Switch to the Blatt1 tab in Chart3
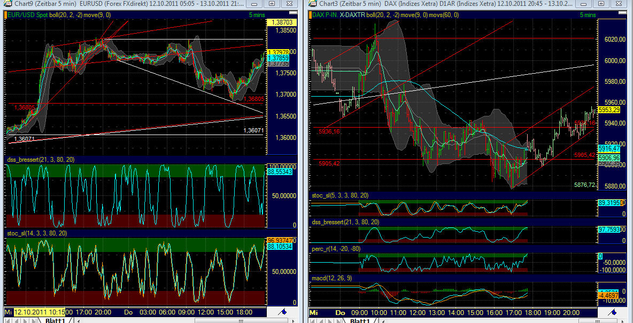633x323 pixels. coord(360,320)
